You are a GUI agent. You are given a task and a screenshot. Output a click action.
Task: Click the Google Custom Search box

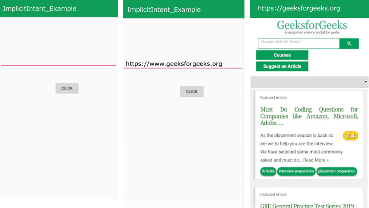click(x=298, y=44)
